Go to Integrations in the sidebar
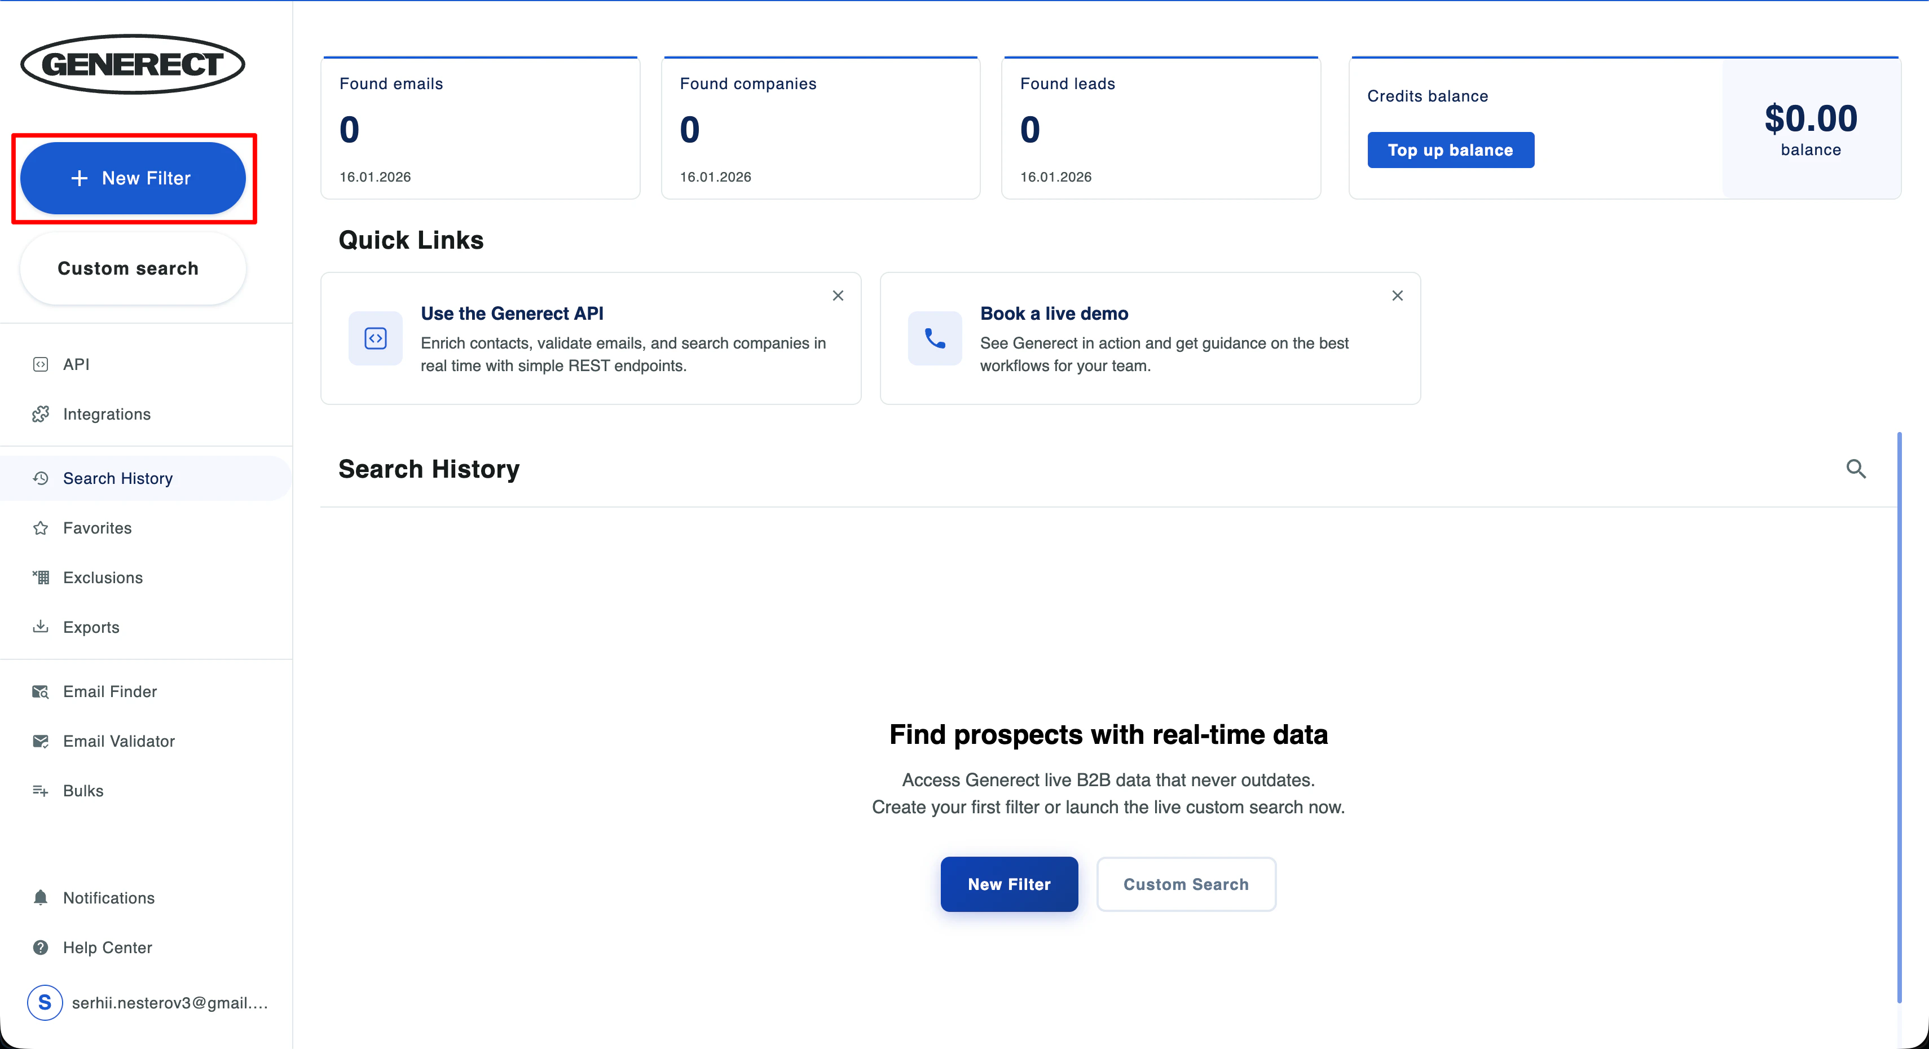 click(107, 414)
